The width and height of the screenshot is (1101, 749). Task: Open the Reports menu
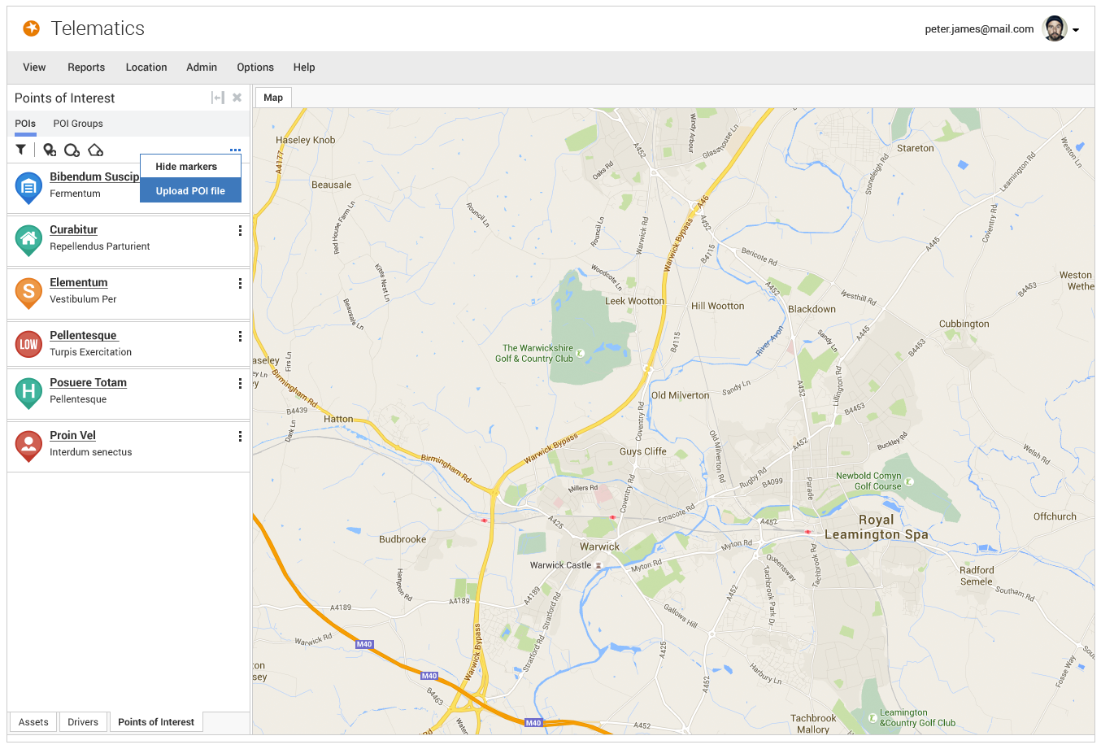(x=86, y=67)
